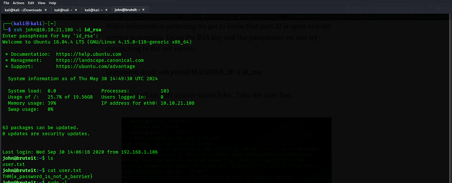The image size is (452, 183).
Task: Click the eth0 IP address 10.10.21.108
Action: 178,103
